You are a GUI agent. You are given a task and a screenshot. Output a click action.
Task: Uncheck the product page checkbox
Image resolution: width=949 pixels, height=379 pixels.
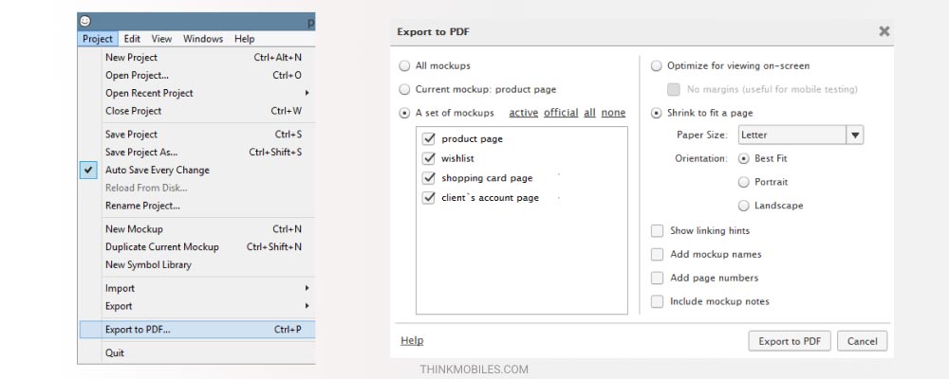pyautogui.click(x=429, y=138)
